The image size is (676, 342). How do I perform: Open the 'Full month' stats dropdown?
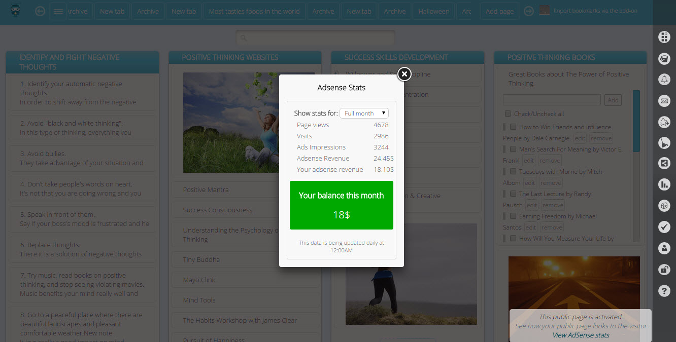click(x=364, y=113)
